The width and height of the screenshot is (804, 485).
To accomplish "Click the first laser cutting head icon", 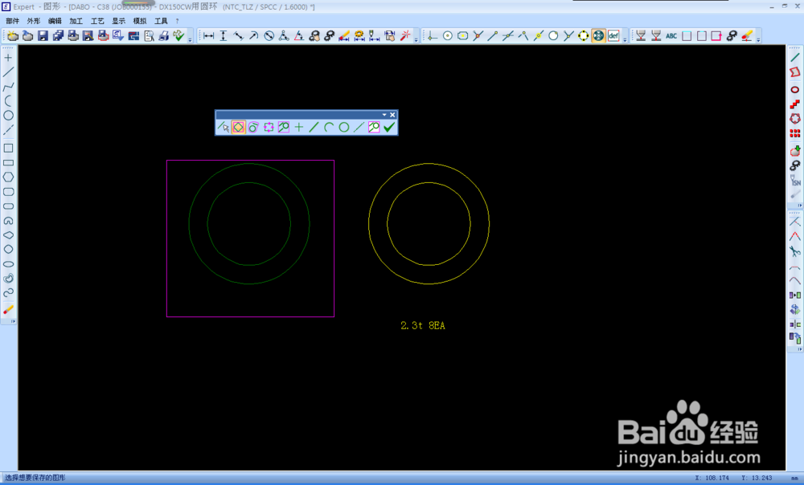I will [x=641, y=36].
